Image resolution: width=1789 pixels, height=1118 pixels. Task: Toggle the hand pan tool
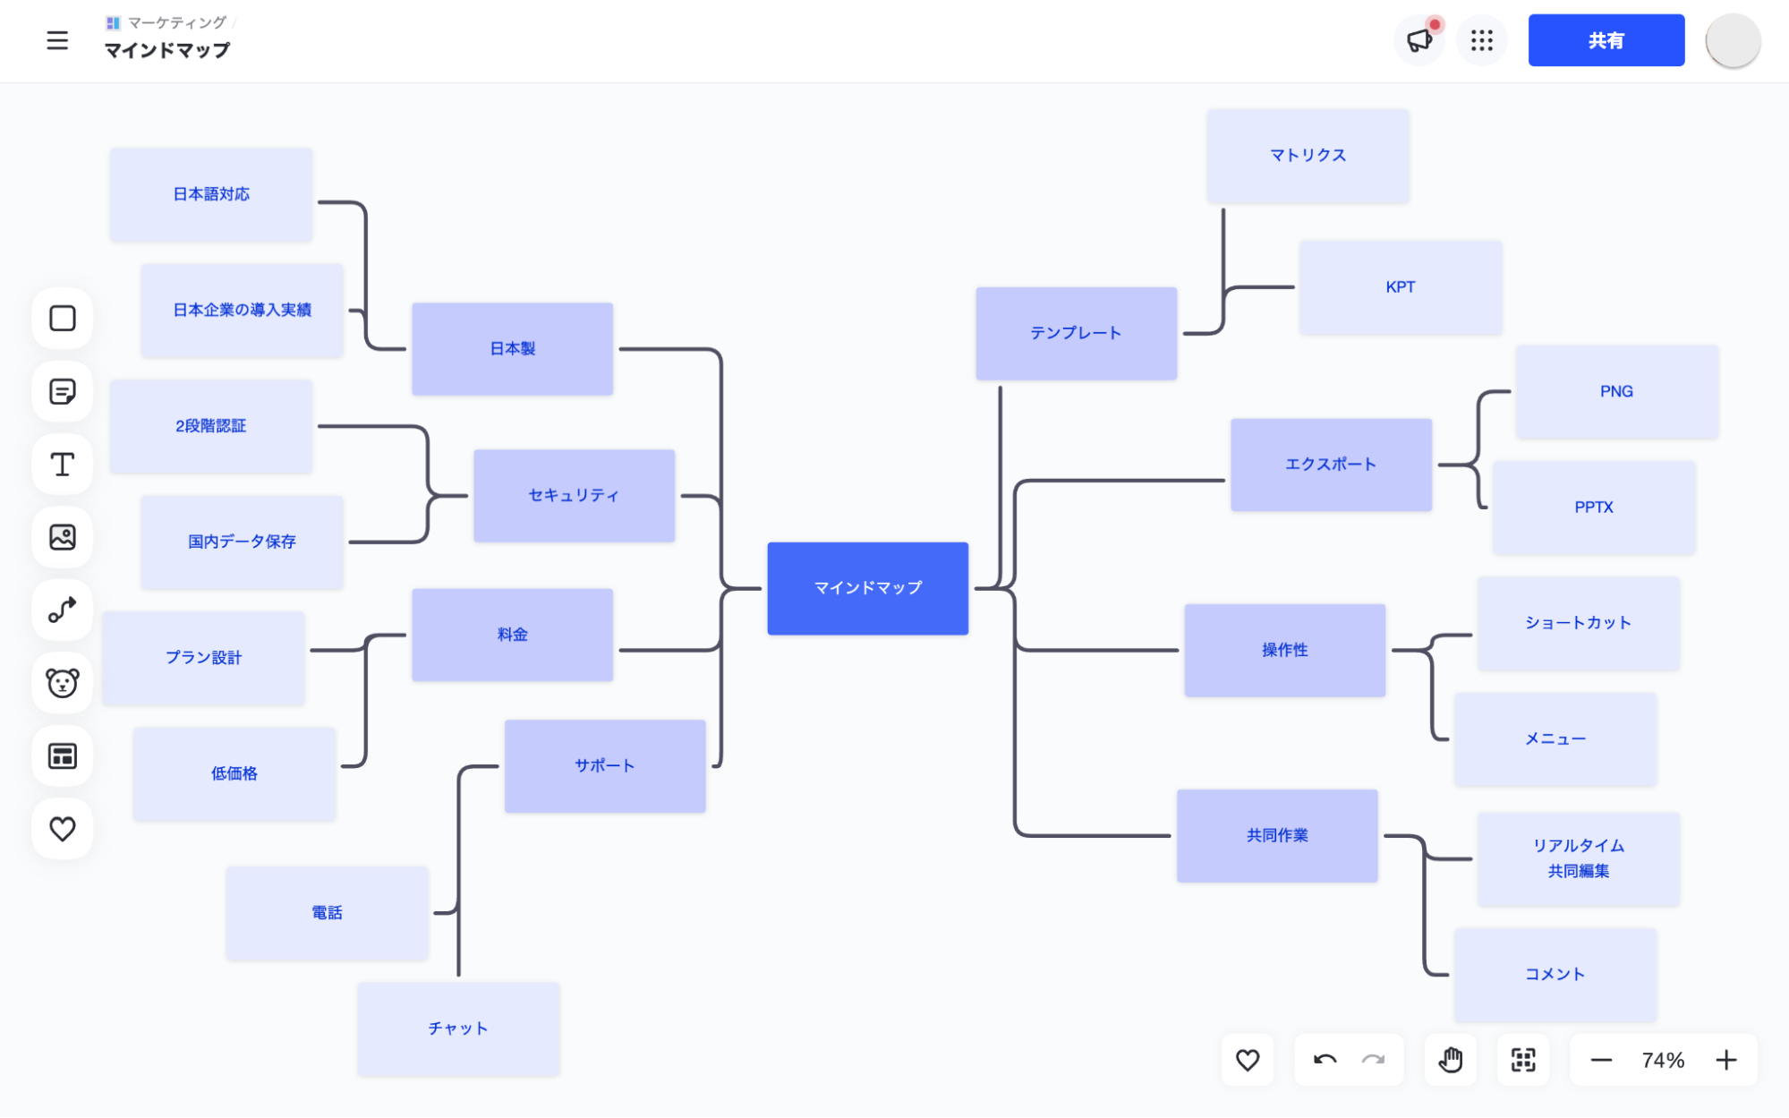(x=1451, y=1060)
